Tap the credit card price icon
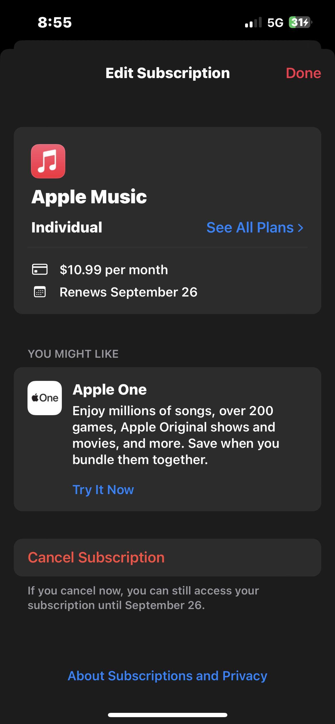The width and height of the screenshot is (335, 724). tap(40, 269)
